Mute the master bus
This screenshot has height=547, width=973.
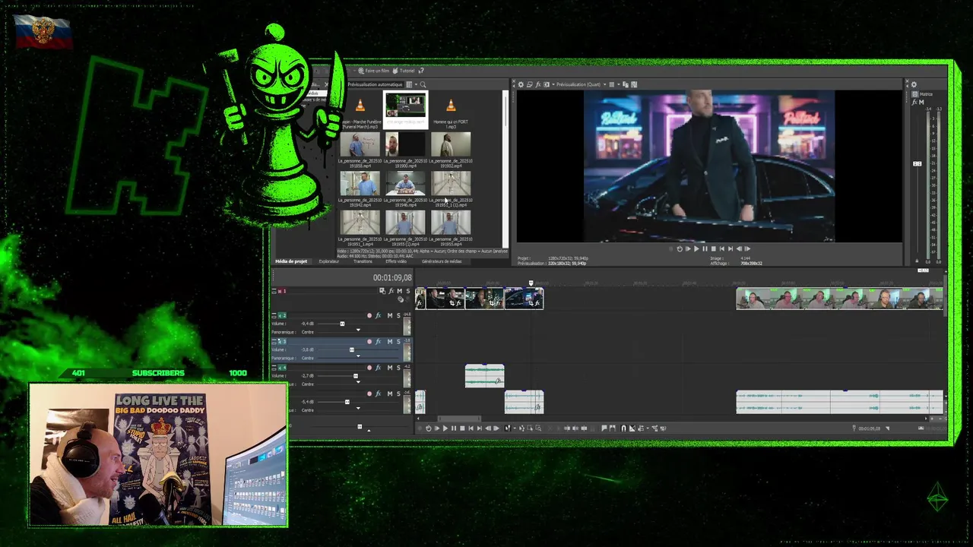pyautogui.click(x=921, y=102)
